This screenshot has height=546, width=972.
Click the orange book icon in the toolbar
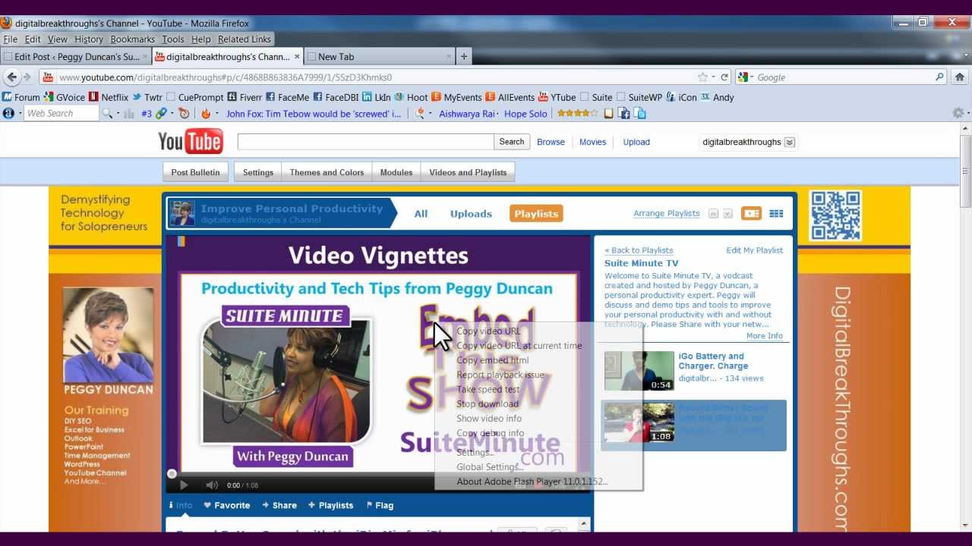pyautogui.click(x=608, y=113)
